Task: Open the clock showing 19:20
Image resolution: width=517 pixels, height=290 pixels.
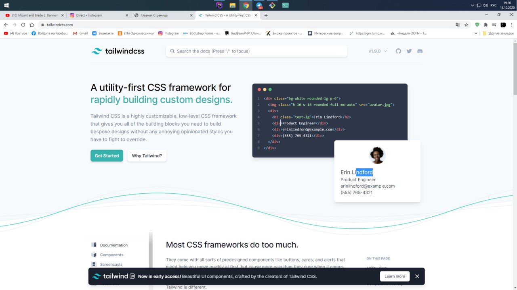Action: click(x=507, y=5)
